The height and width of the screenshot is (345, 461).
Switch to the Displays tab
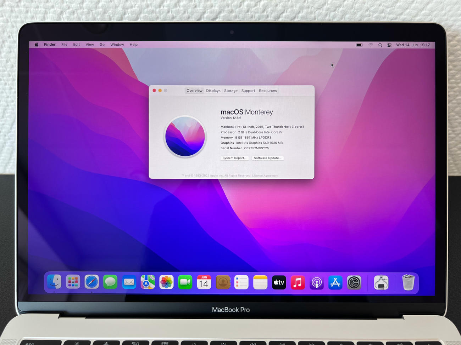(x=213, y=91)
